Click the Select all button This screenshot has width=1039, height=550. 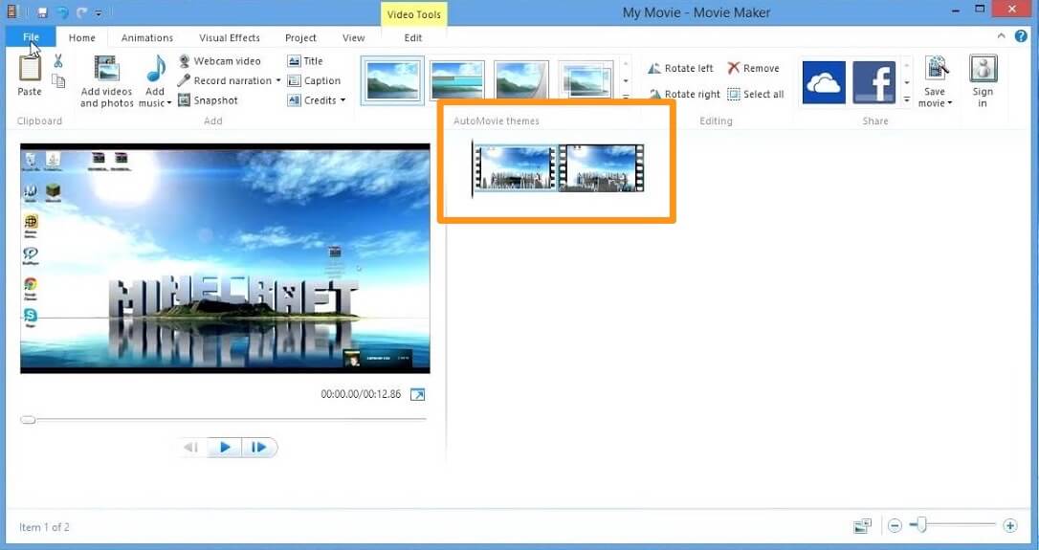[x=755, y=95]
